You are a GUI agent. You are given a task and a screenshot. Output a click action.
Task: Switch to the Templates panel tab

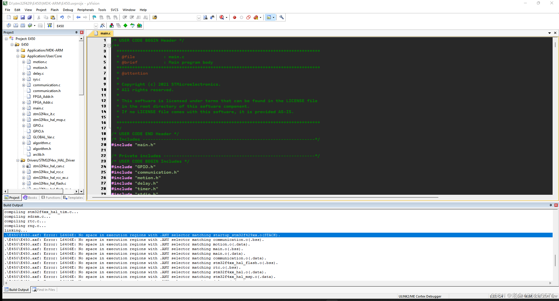pyautogui.click(x=73, y=198)
